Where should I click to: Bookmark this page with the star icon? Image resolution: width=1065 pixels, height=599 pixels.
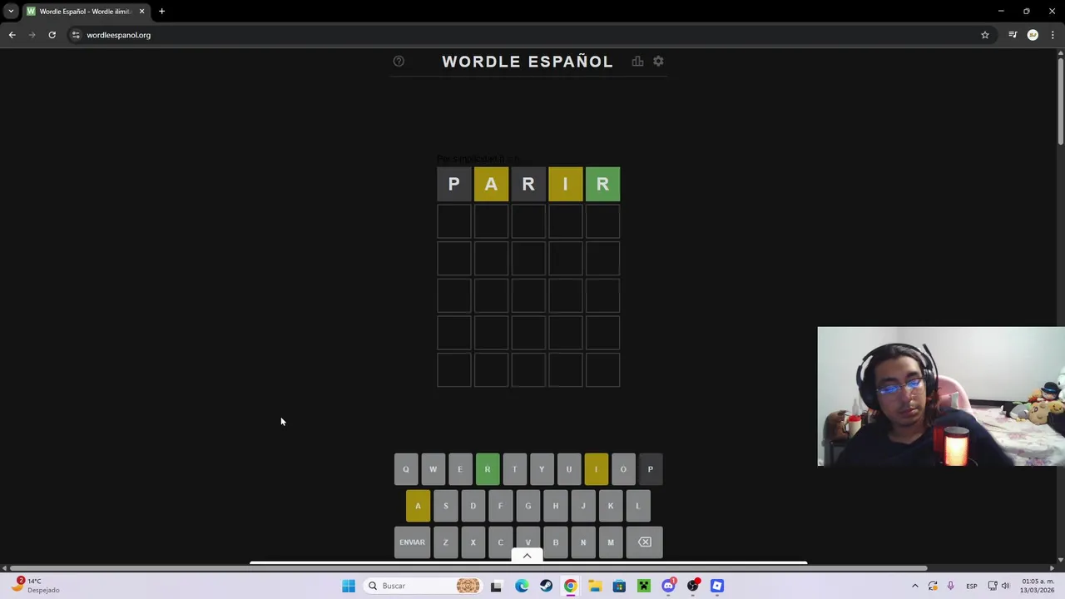point(985,35)
